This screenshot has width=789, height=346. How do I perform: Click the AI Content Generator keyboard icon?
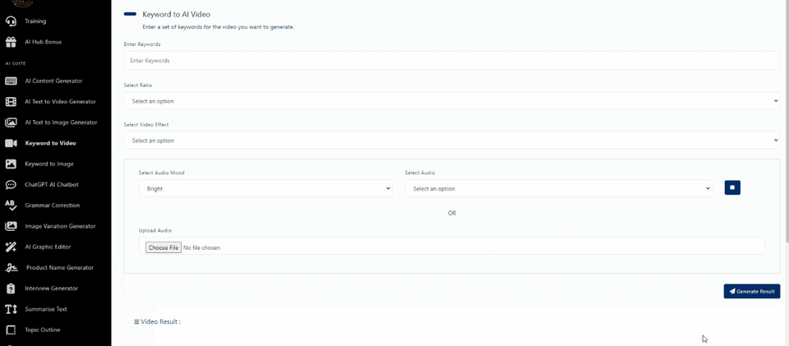click(x=11, y=81)
